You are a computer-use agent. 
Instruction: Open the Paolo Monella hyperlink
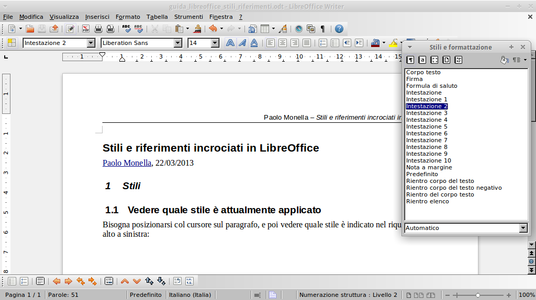(127, 163)
